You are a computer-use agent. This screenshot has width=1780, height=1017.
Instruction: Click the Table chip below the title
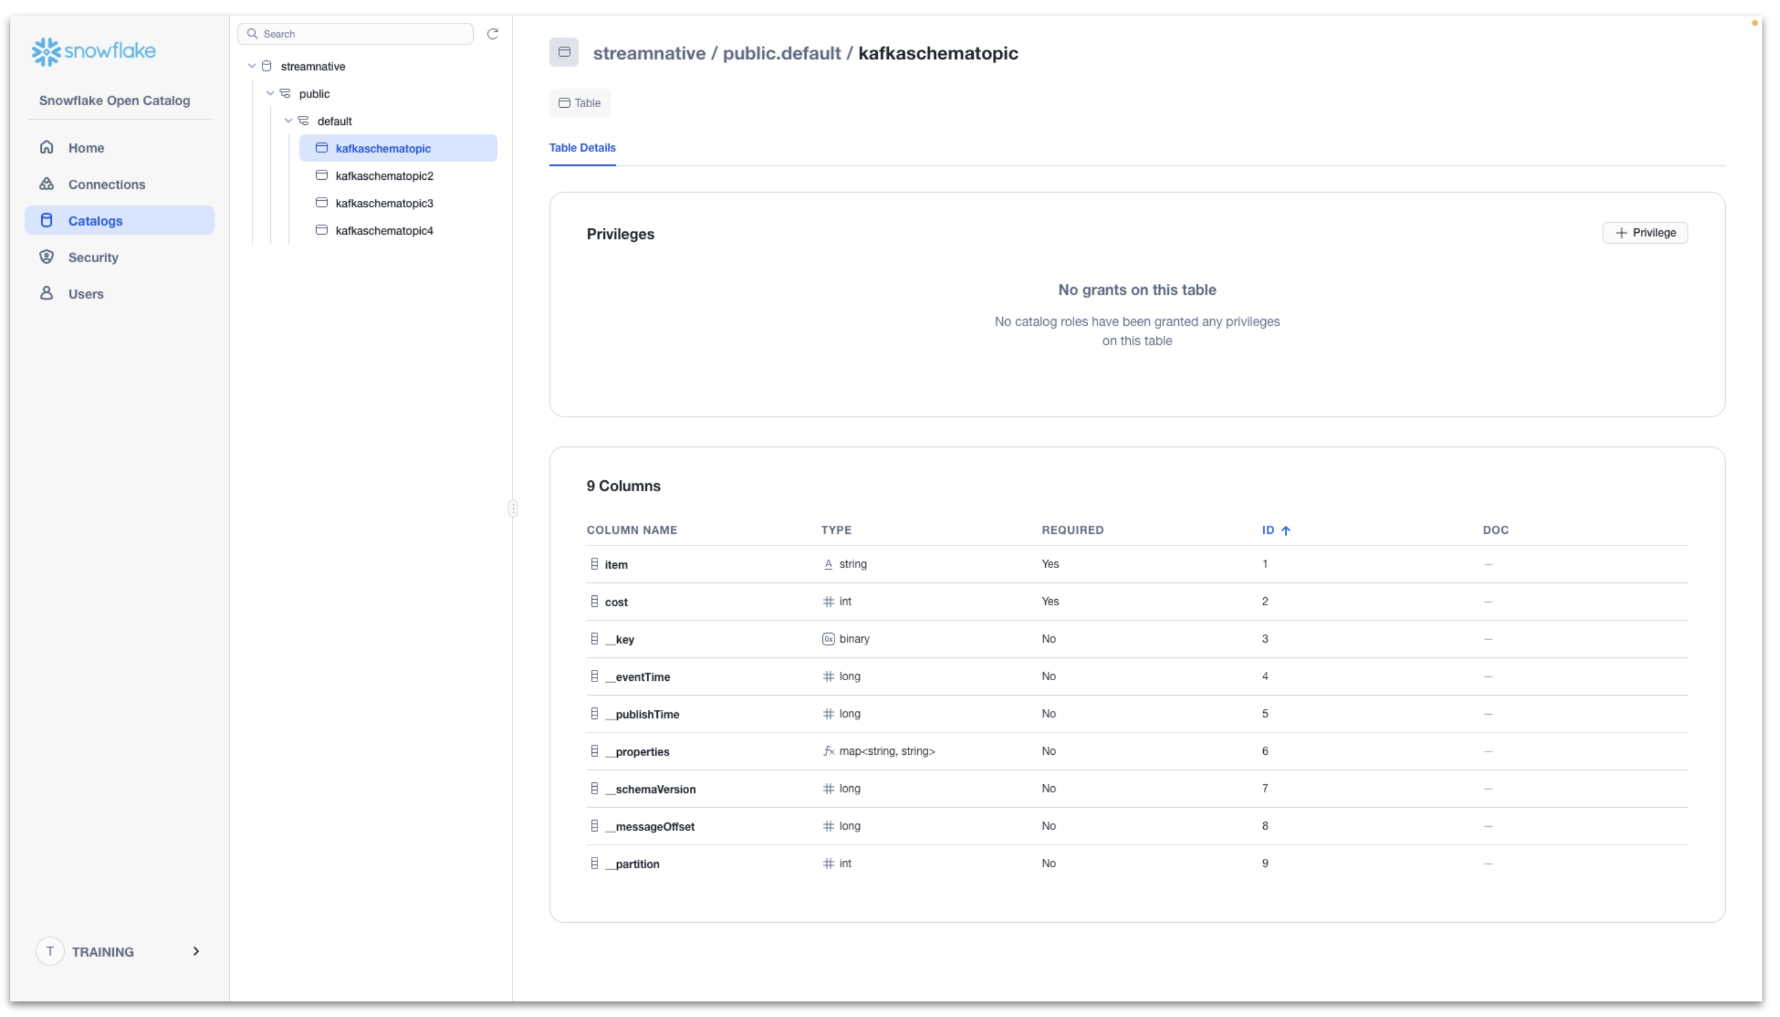[x=580, y=103]
